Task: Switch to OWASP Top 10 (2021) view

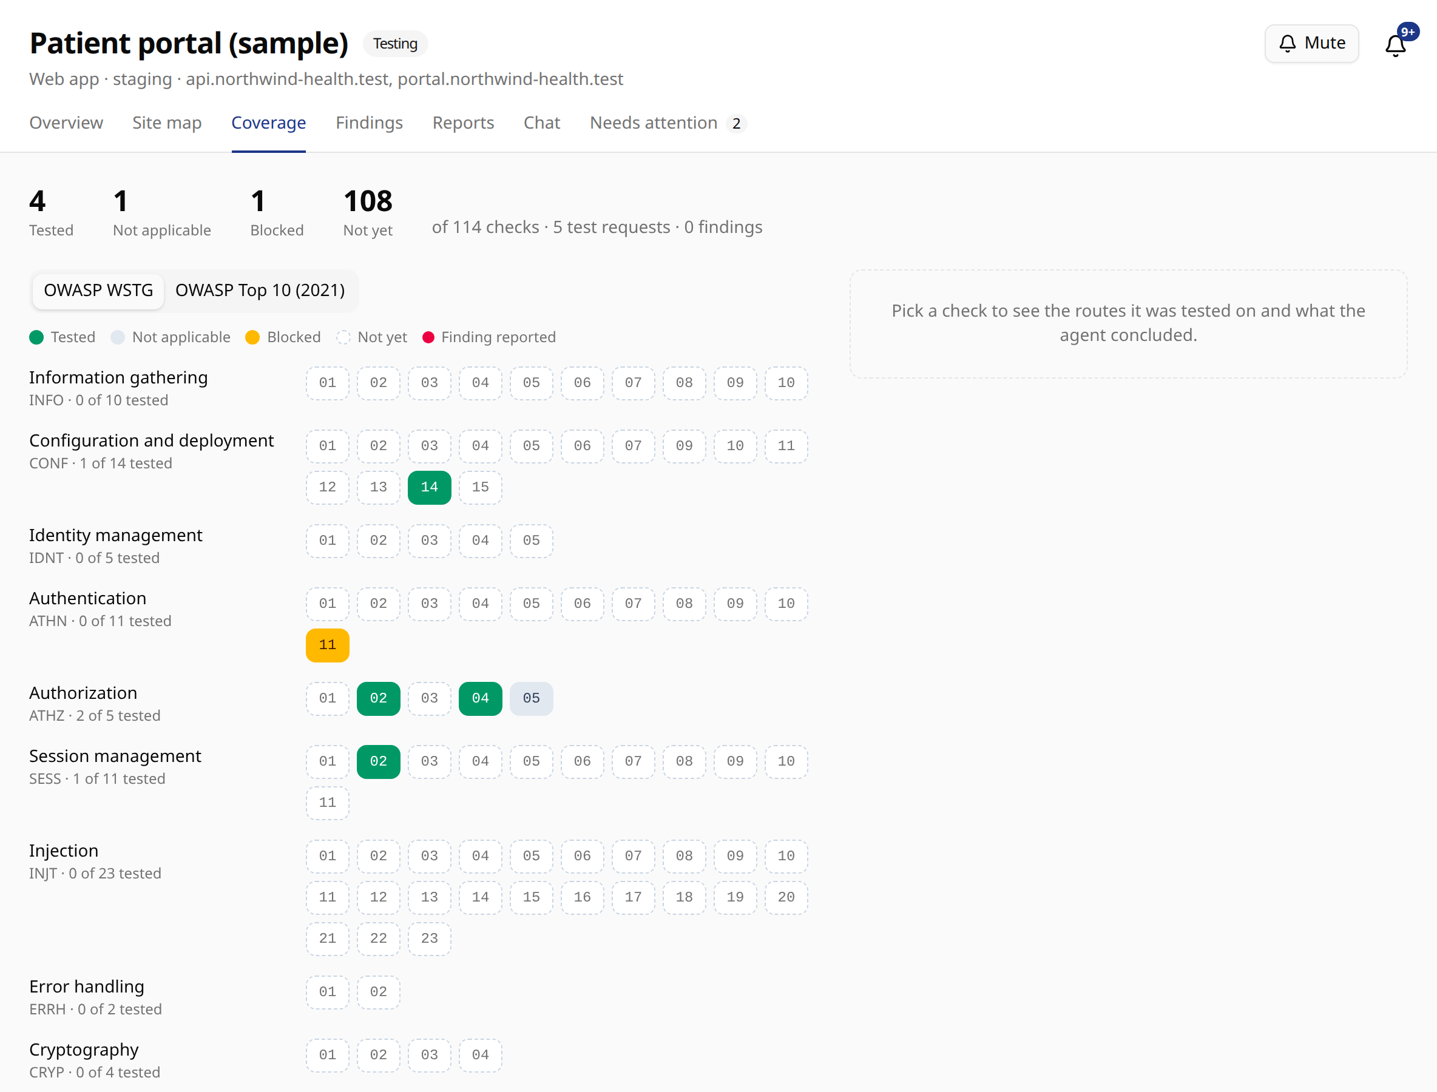Action: (x=260, y=291)
